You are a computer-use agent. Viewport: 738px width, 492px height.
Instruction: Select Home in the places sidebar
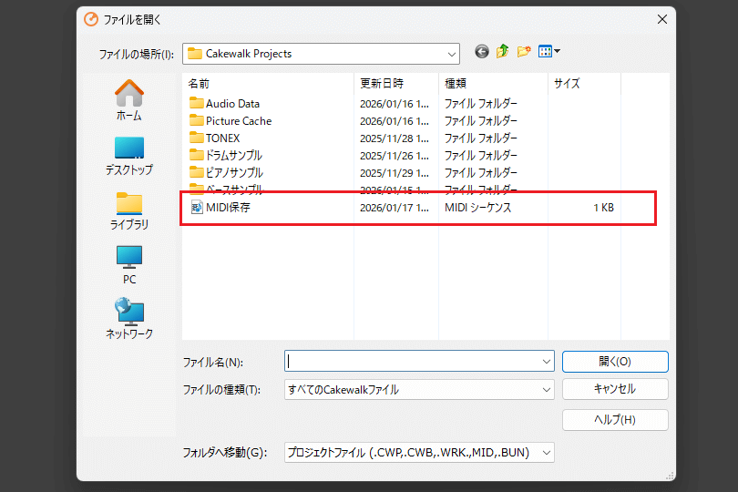coord(128,100)
